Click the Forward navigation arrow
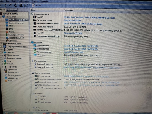152x114 pixels. [x=6, y=5]
